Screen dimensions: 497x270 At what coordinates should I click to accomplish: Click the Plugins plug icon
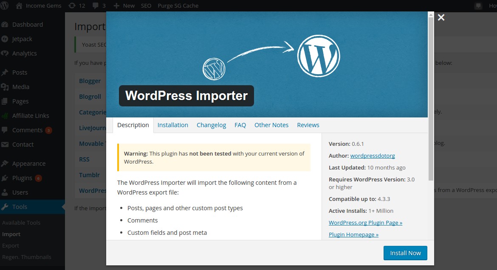4,178
